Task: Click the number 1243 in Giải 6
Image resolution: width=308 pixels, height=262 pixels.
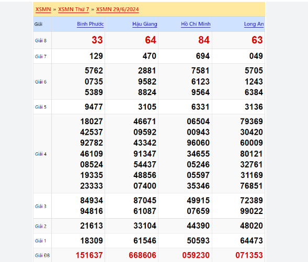Action: (x=254, y=81)
